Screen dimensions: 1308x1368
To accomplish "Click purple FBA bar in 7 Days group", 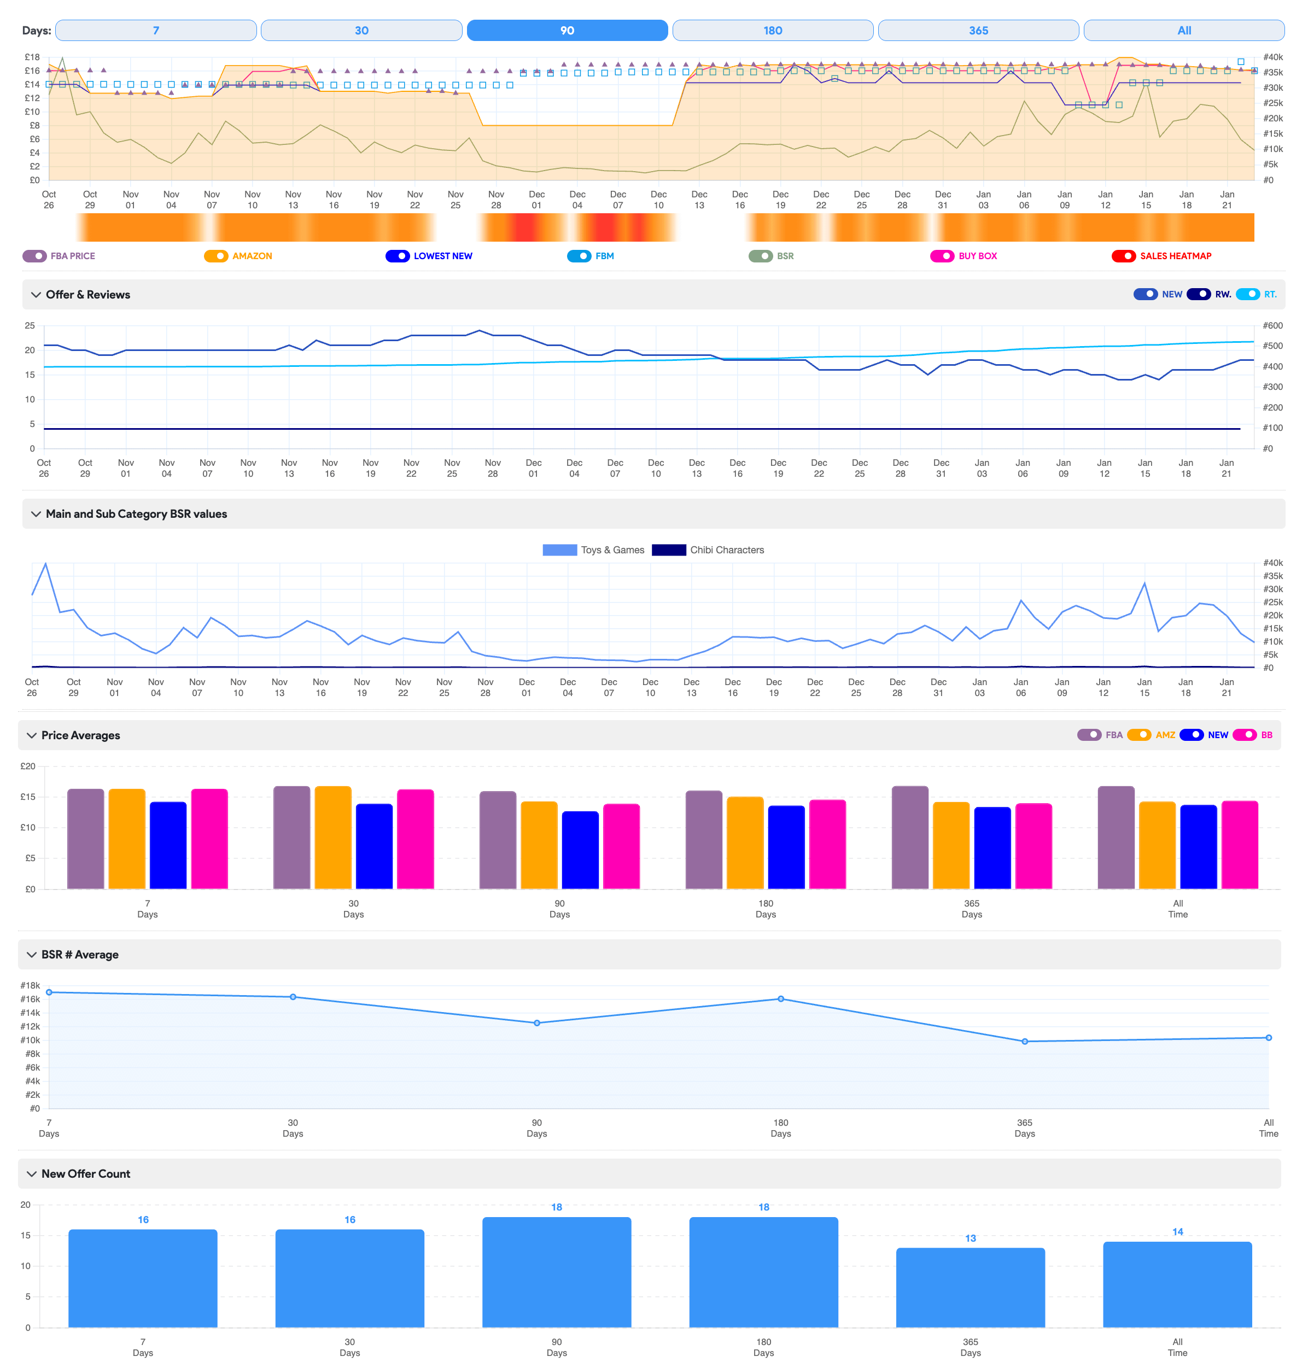I will (86, 839).
